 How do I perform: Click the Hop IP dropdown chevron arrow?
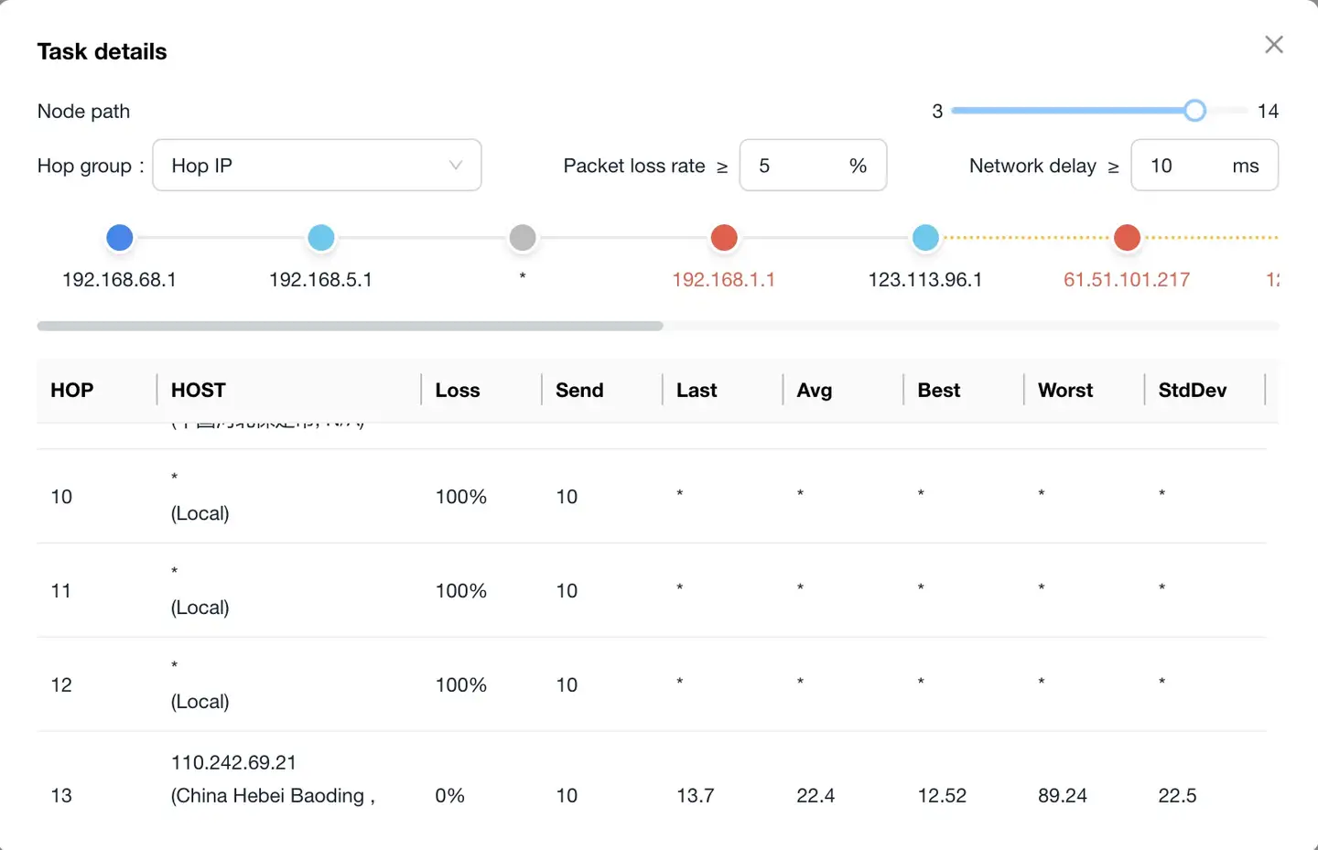[455, 166]
